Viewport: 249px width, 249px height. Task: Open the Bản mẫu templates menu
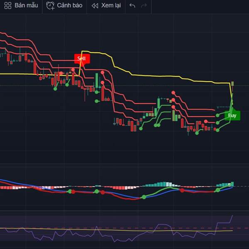click(x=21, y=5)
